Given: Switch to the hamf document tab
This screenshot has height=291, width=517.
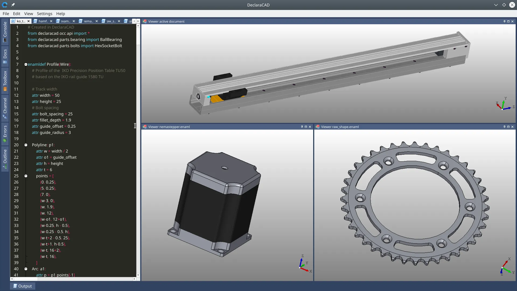Looking at the screenshot, I should pos(43,21).
